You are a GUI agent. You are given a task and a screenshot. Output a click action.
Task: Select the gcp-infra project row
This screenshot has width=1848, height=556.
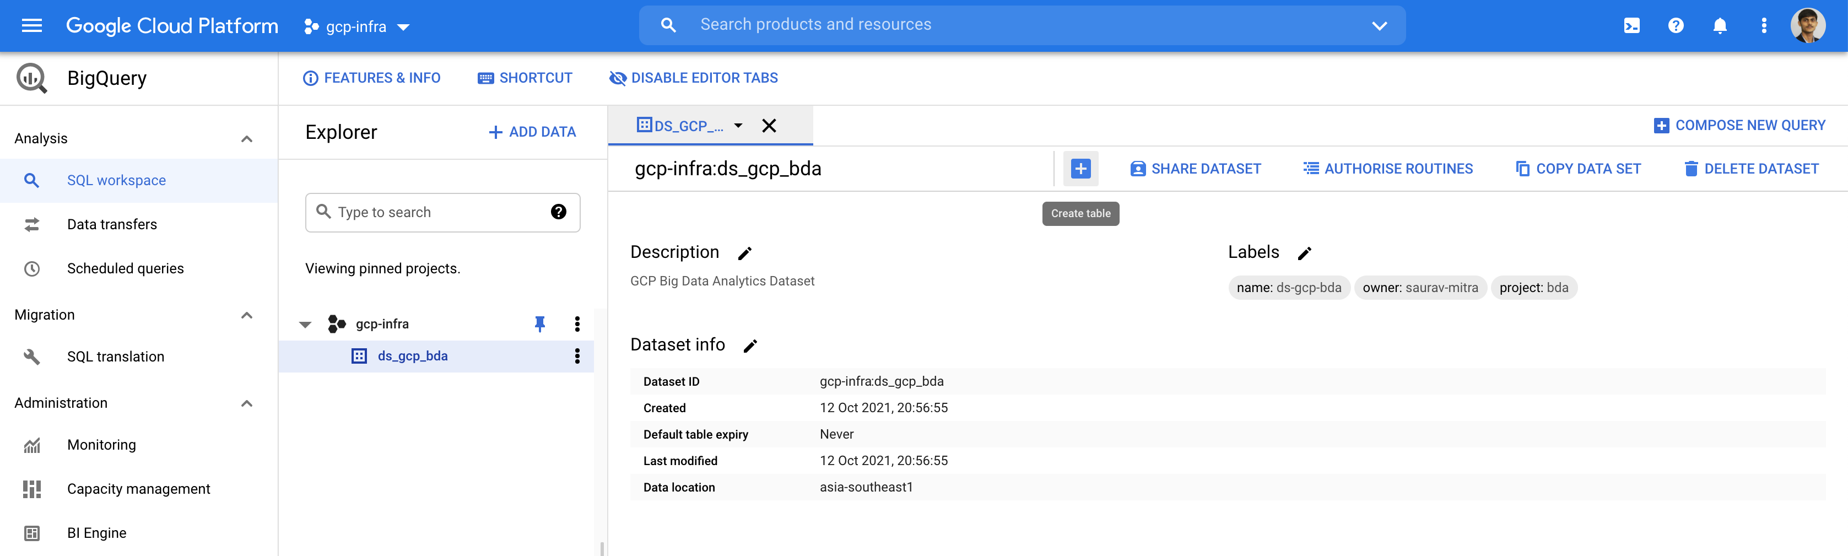[436, 324]
